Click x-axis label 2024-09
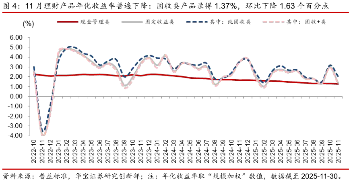Screen dimensions: 351x182 224,151
